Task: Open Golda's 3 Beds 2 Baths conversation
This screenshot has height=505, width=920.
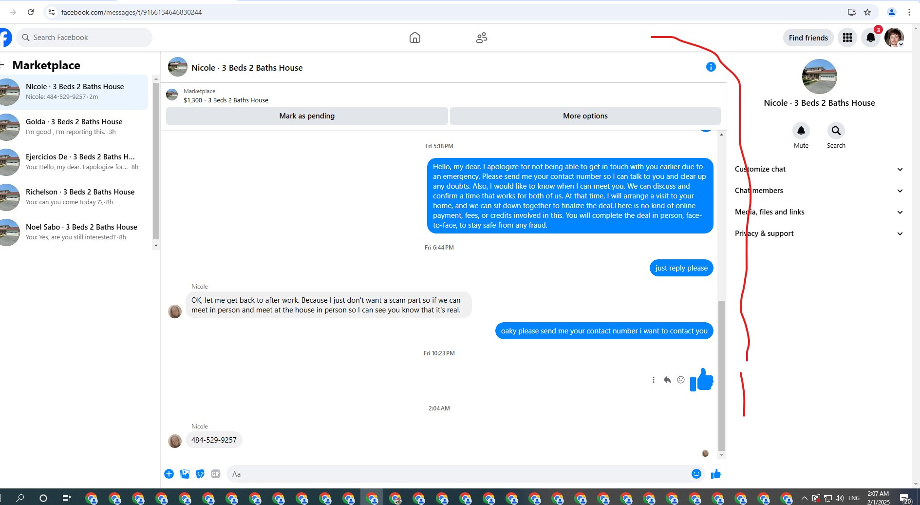Action: click(x=74, y=127)
